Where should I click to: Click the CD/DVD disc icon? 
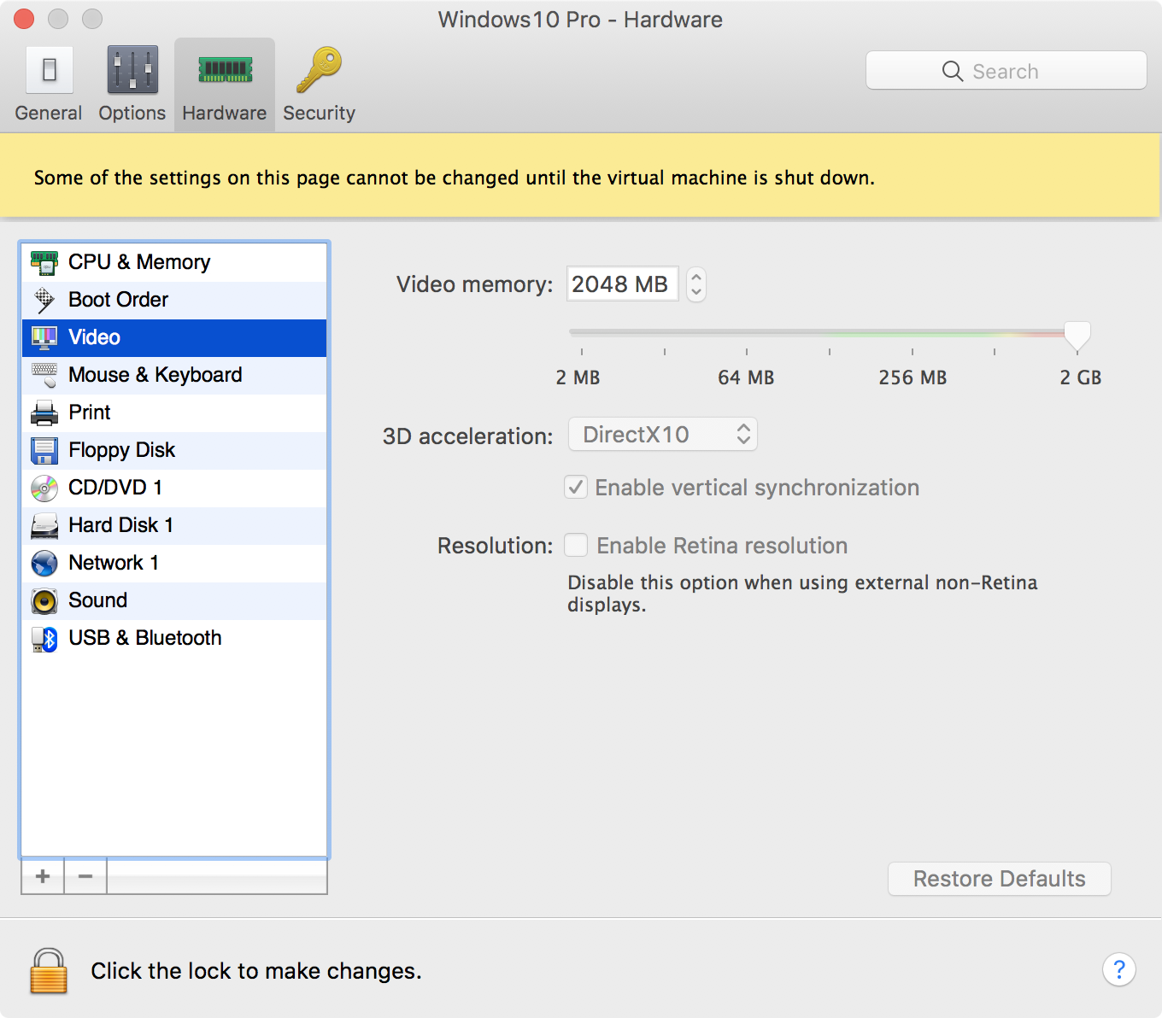click(44, 488)
